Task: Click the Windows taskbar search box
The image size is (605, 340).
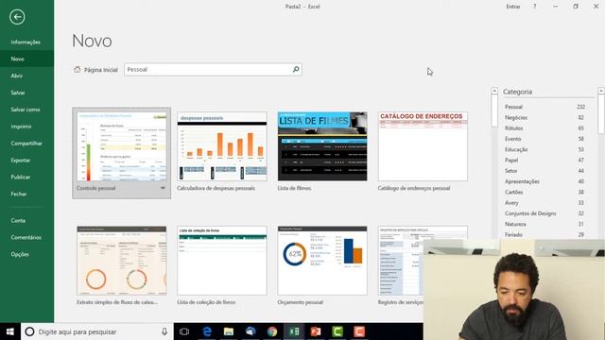Action: click(97, 331)
